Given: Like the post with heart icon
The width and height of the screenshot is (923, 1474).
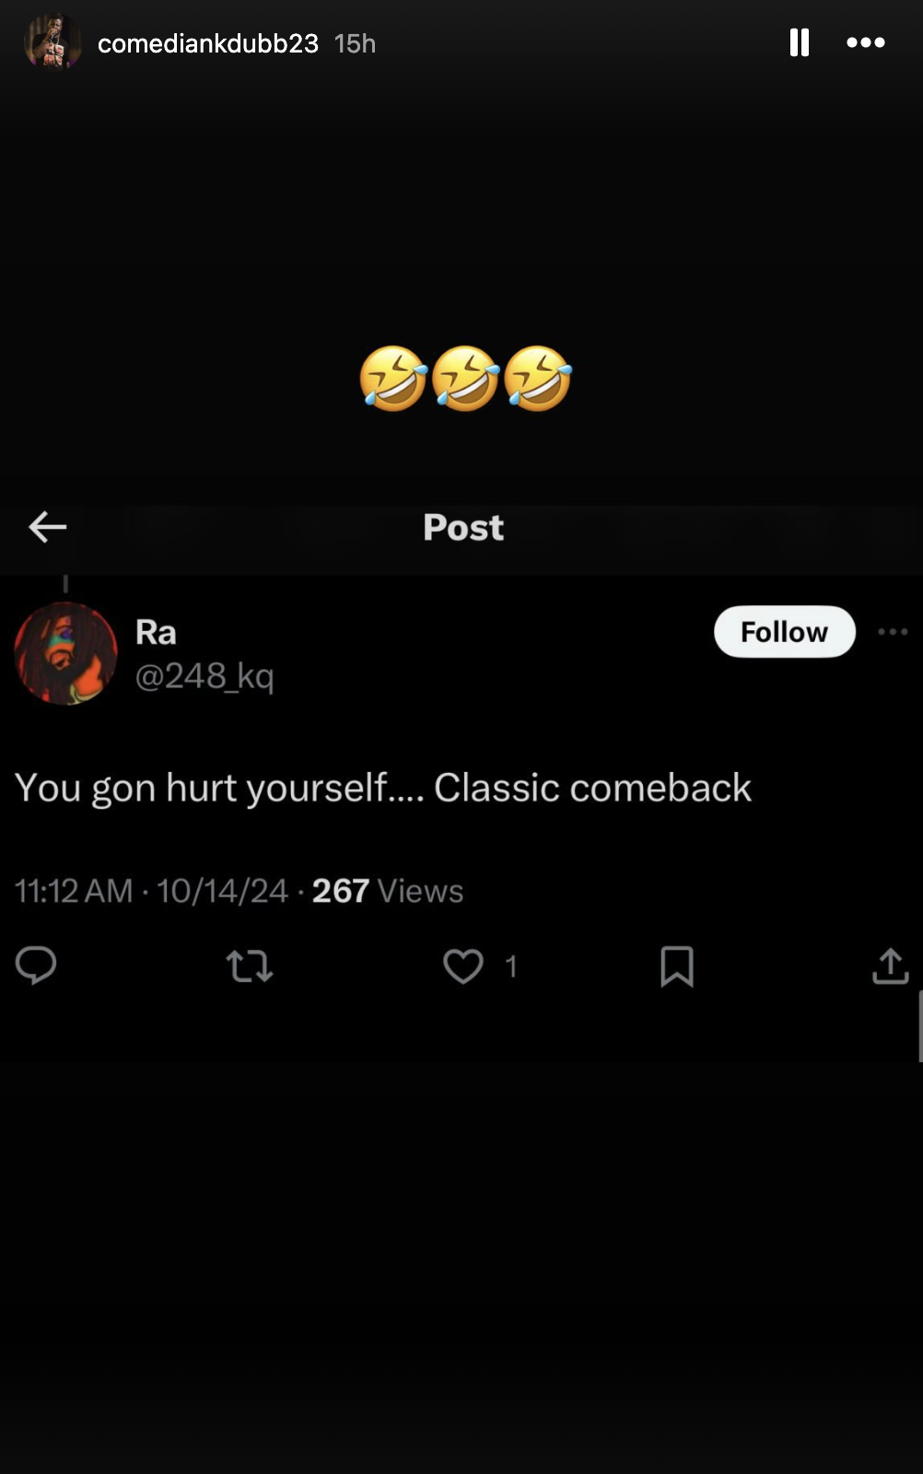Looking at the screenshot, I should (x=463, y=965).
